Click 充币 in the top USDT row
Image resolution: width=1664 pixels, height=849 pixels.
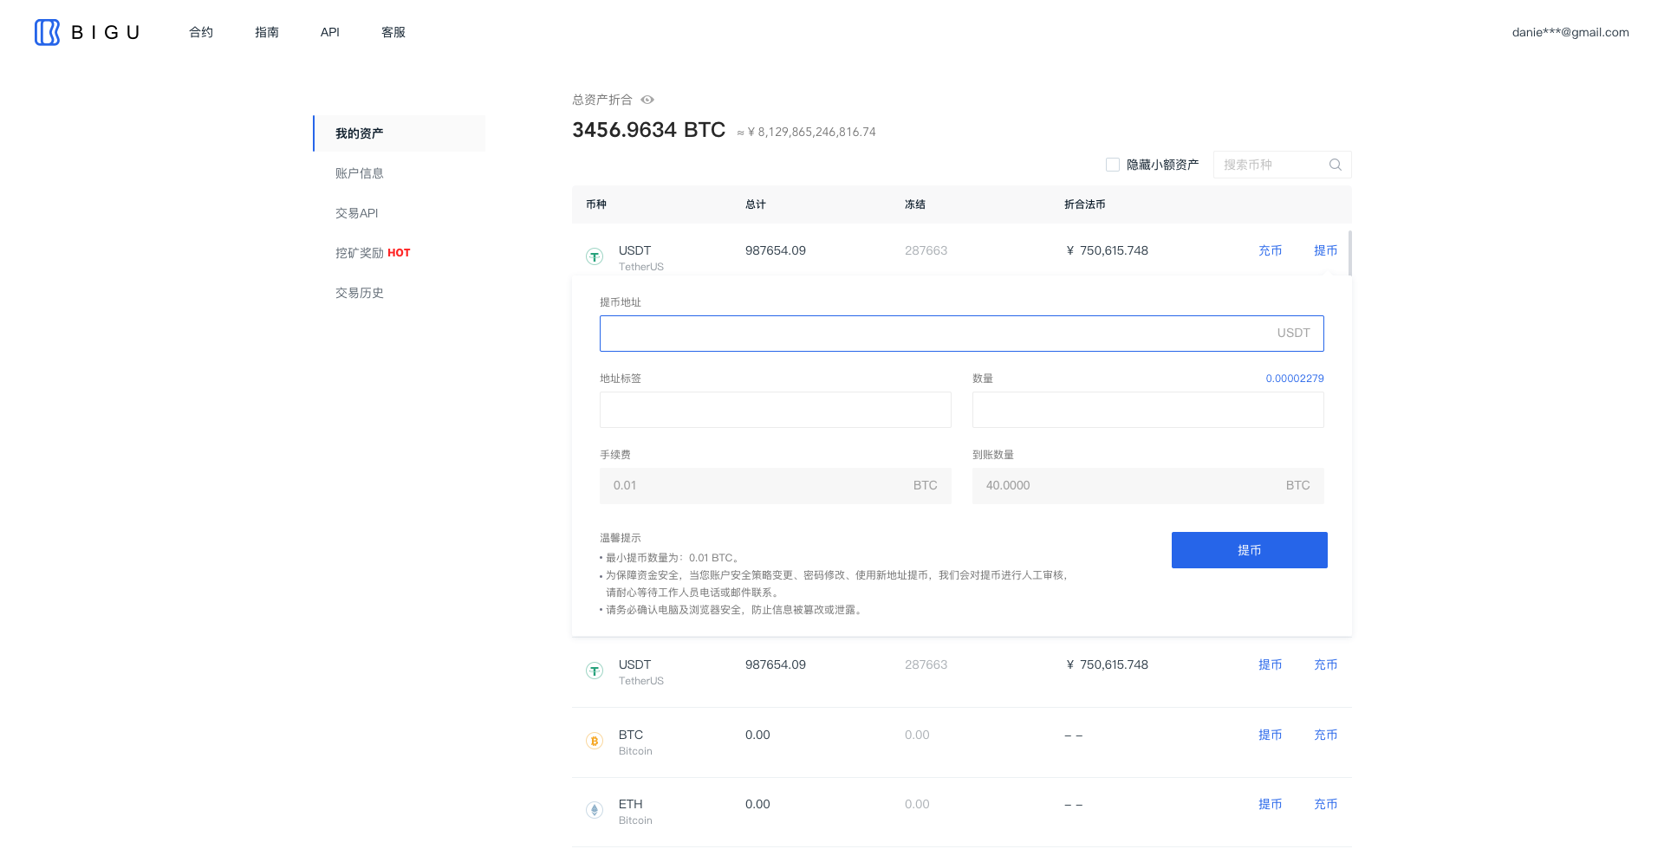(x=1271, y=250)
